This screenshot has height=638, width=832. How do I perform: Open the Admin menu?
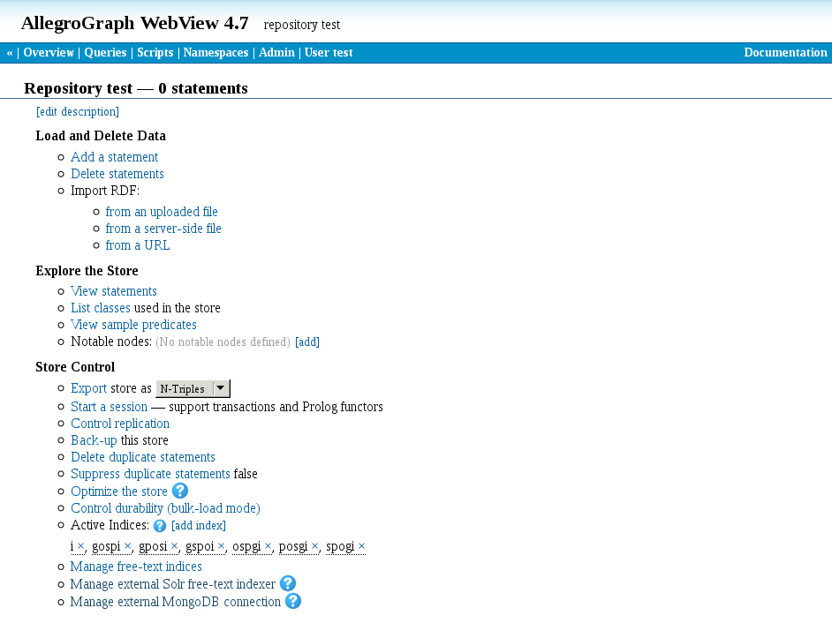pos(276,52)
